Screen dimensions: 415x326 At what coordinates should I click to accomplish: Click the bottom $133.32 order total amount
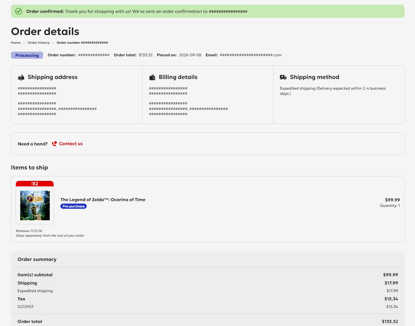click(390, 322)
